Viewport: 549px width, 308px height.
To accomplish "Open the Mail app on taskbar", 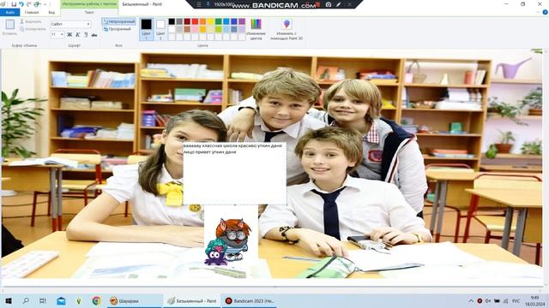I will point(61,300).
